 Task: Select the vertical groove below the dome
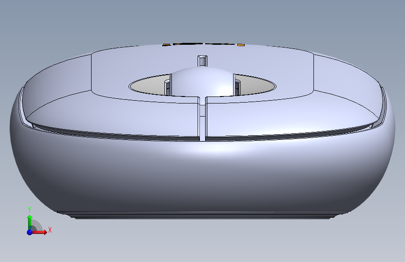click(x=202, y=118)
